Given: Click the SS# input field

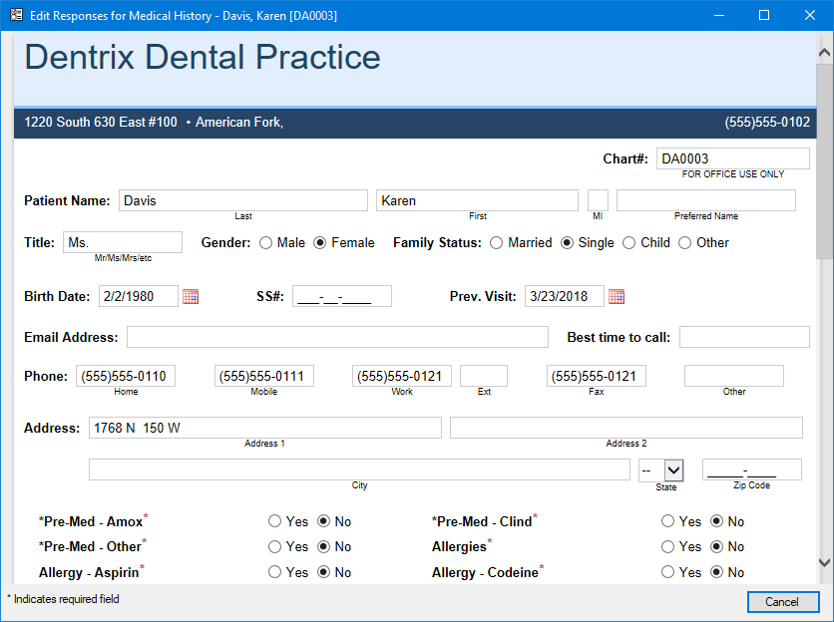Looking at the screenshot, I should pyautogui.click(x=341, y=296).
